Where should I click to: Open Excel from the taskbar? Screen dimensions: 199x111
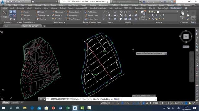tap(68, 108)
